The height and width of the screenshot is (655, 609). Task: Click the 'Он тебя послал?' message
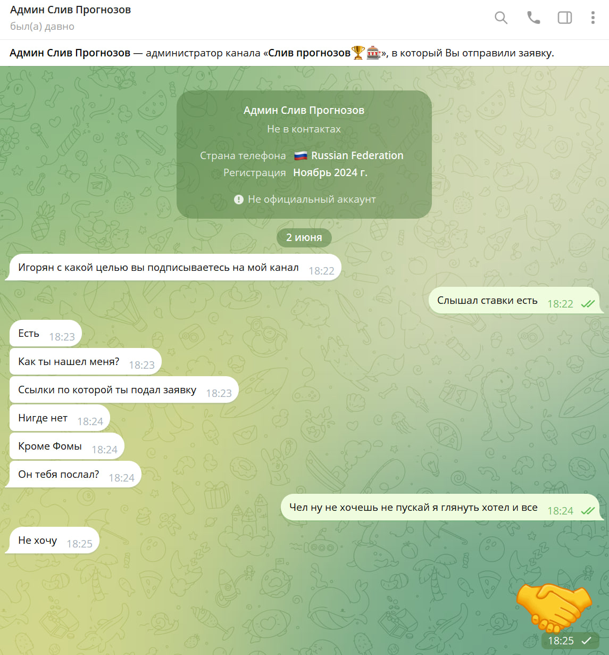[x=74, y=475]
